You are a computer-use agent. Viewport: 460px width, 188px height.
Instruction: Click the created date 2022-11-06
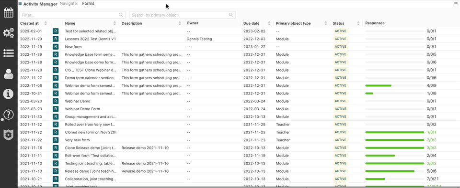point(31,85)
